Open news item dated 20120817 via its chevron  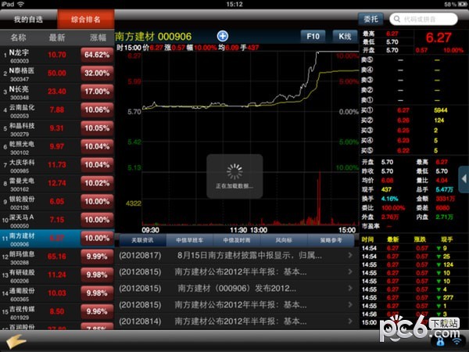tap(350, 255)
